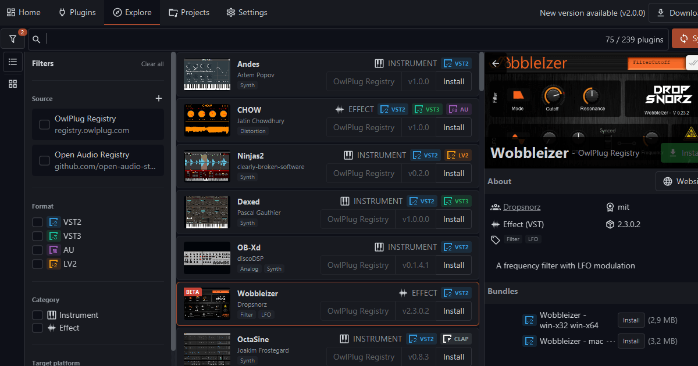Install the Ninjas2 plugin
Image resolution: width=698 pixels, height=366 pixels.
coord(454,173)
